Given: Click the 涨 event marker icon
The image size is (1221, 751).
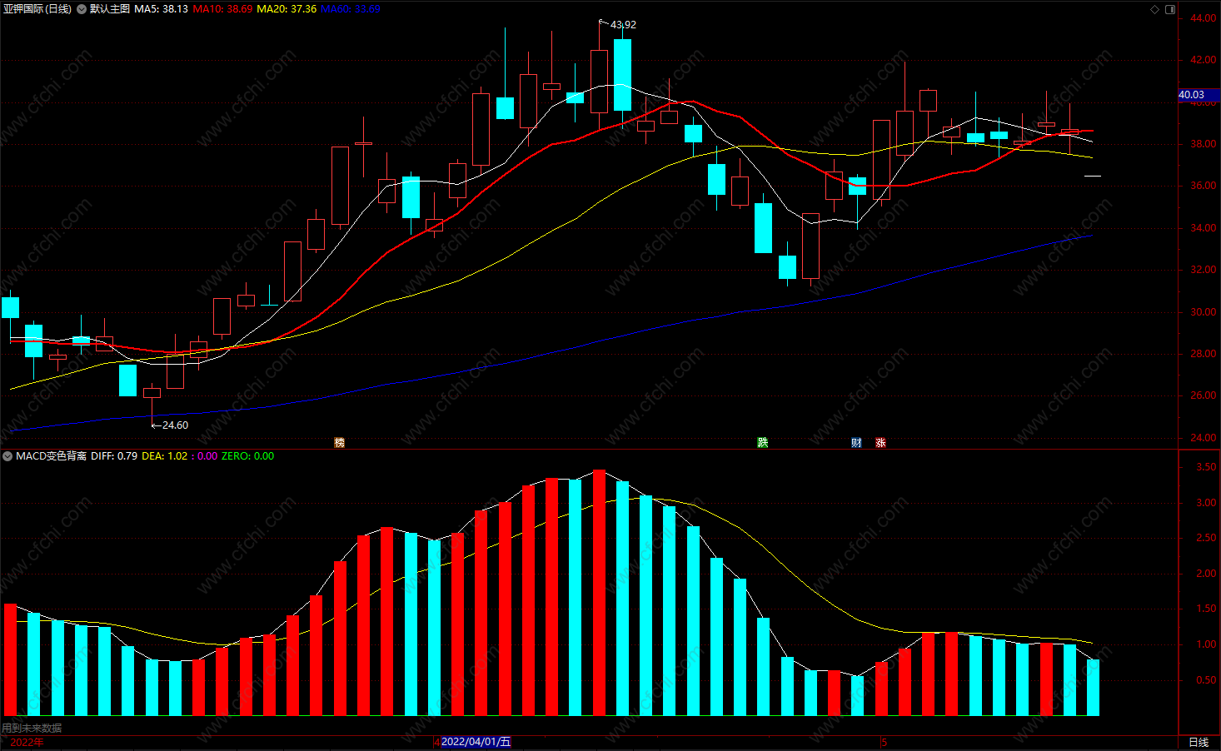Looking at the screenshot, I should pos(880,442).
